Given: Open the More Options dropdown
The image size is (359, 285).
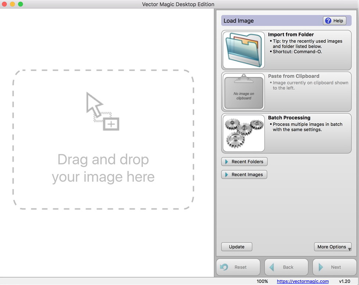Looking at the screenshot, I should pyautogui.click(x=332, y=247).
